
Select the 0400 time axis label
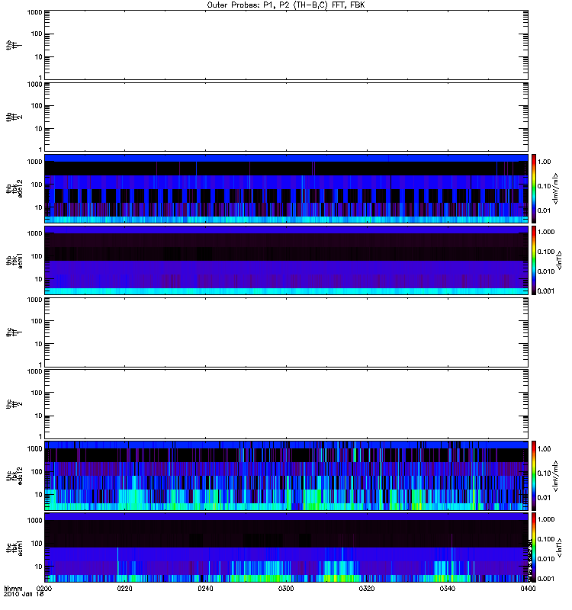pos(528,589)
